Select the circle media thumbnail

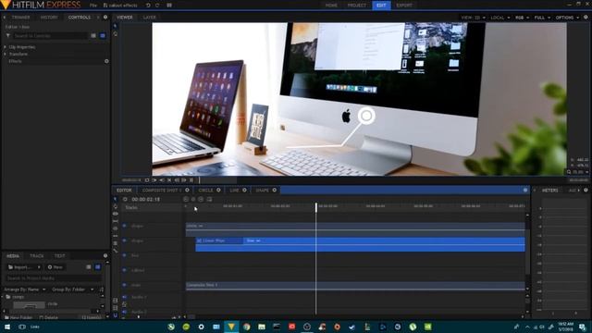point(29,304)
